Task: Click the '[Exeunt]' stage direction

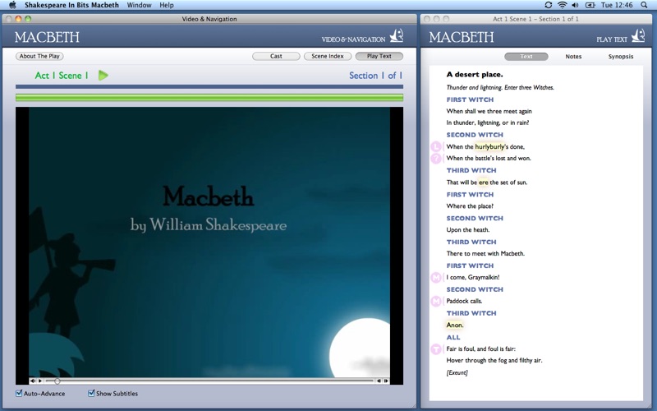Action: [457, 372]
